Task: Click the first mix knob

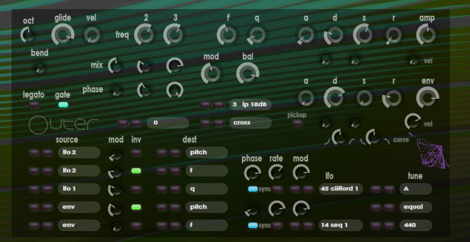Action: 116,66
